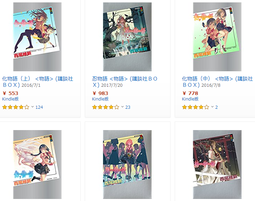Select Kindle版 under the ¥983 price

[100, 99]
